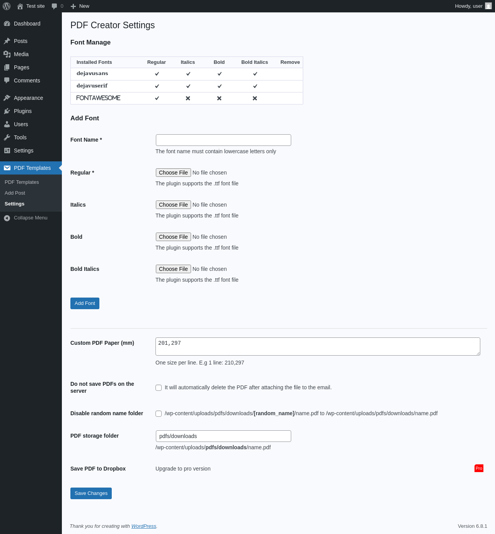Click the Remove column header
Screen dimensions: 495x534
coord(290,62)
